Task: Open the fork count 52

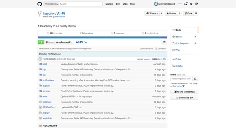Action: (x=196, y=13)
